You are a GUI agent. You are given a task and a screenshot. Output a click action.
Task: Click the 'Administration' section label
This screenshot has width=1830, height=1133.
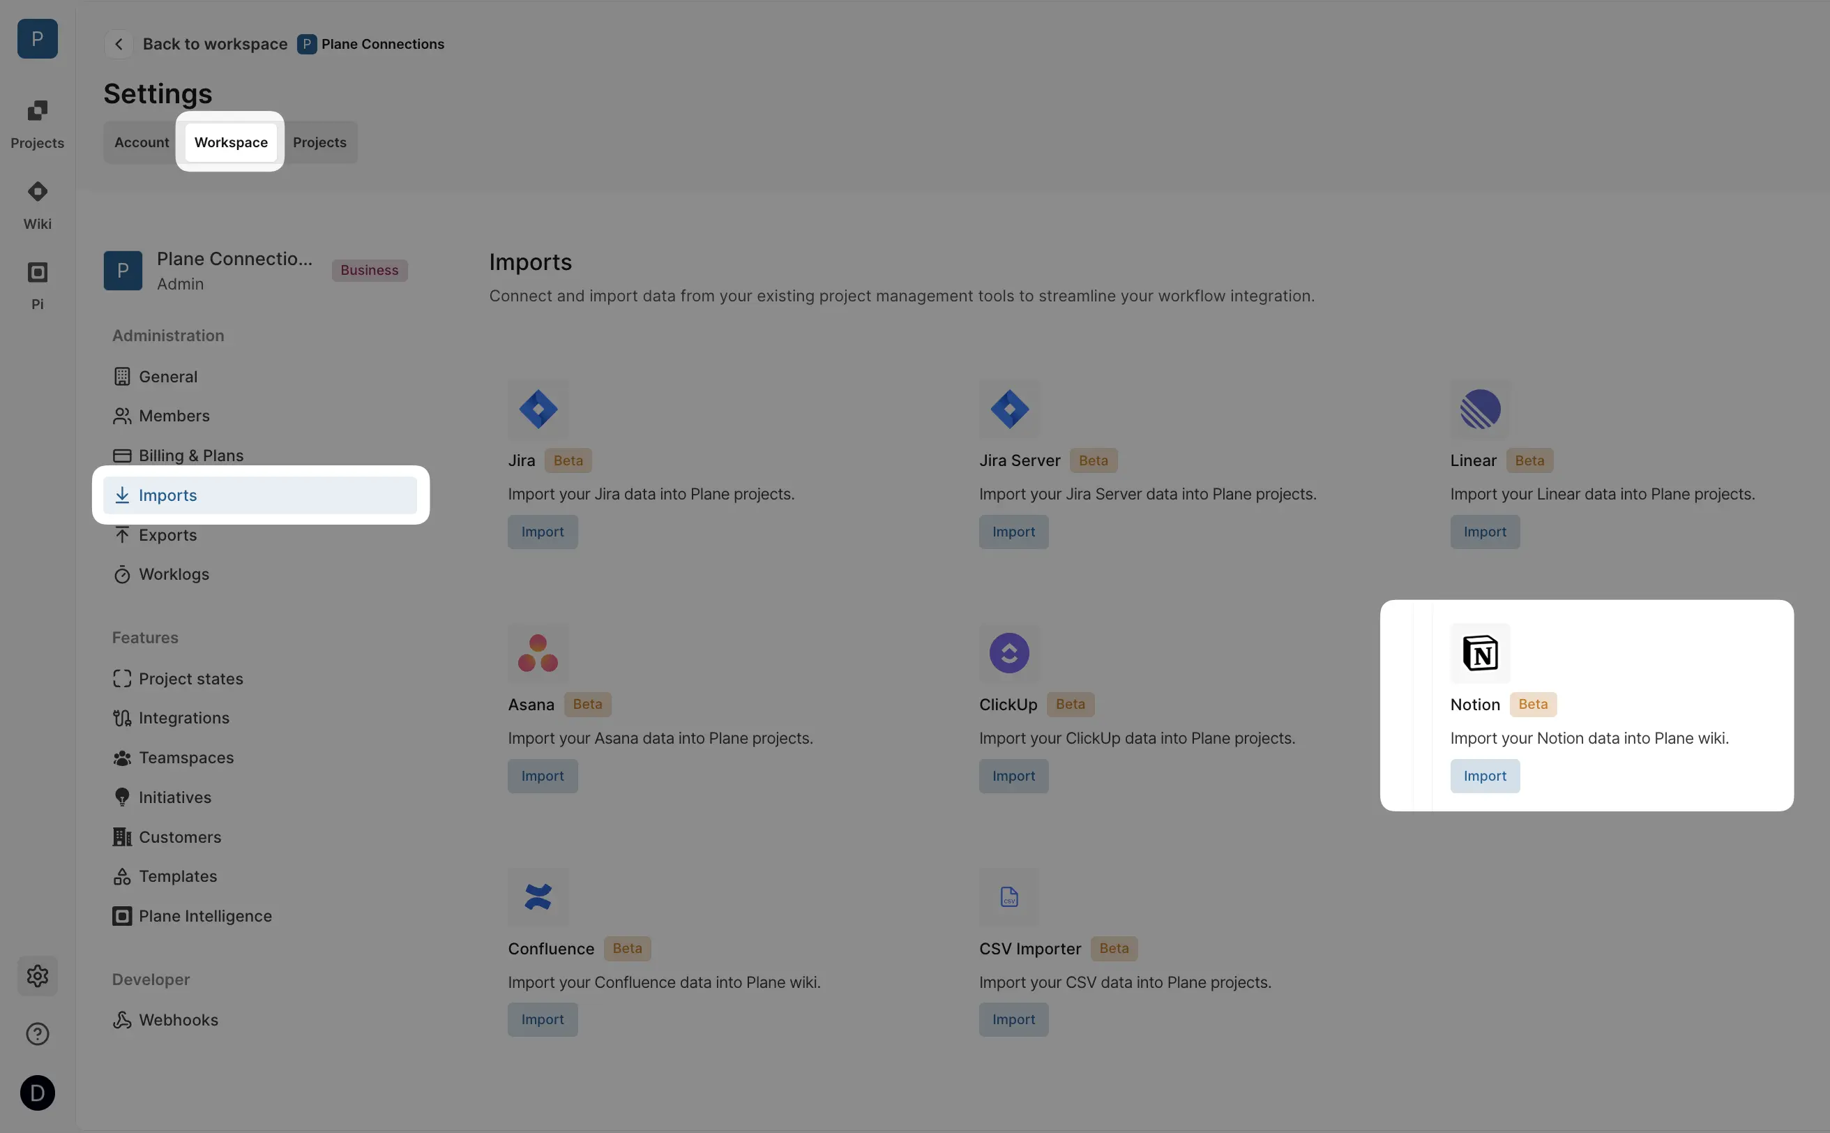click(x=168, y=336)
